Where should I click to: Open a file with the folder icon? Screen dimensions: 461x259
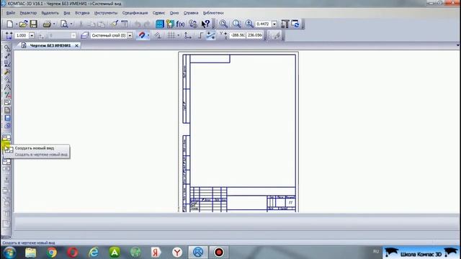(x=23, y=24)
